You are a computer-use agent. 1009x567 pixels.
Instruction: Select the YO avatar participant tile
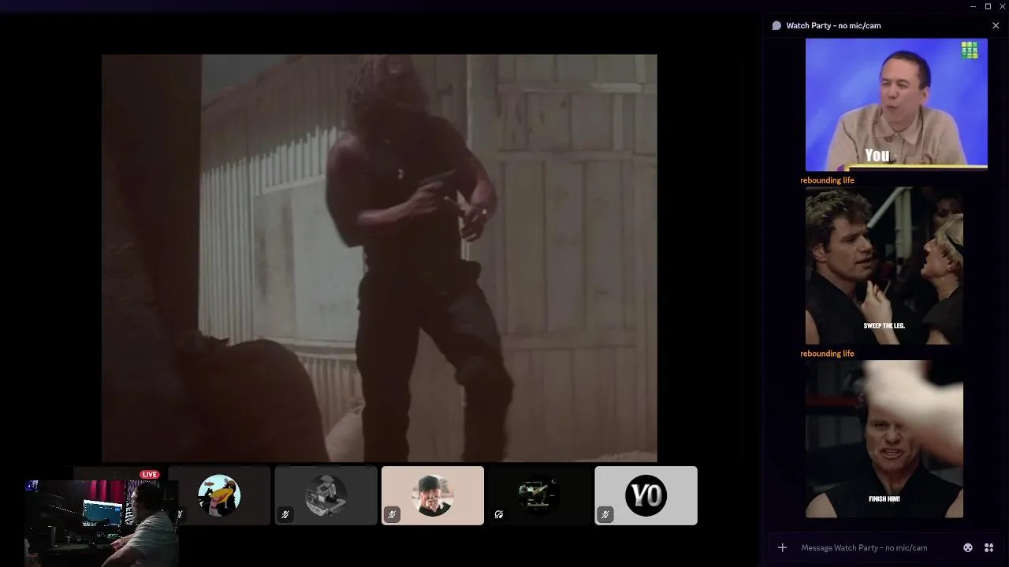coord(646,495)
